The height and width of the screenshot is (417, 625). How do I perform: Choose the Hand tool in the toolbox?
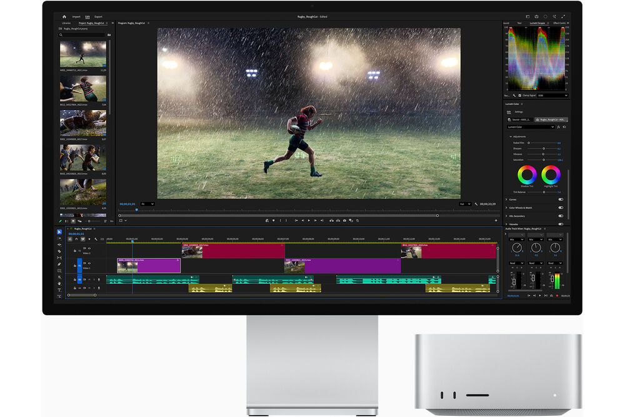tap(59, 283)
